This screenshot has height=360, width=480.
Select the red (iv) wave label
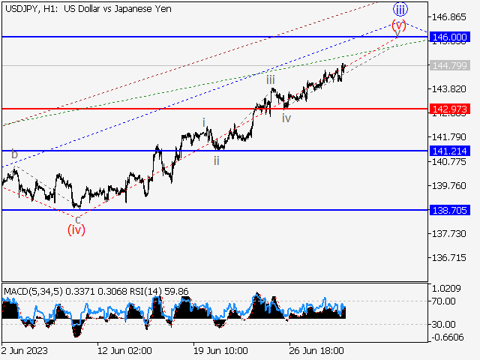pyautogui.click(x=76, y=230)
